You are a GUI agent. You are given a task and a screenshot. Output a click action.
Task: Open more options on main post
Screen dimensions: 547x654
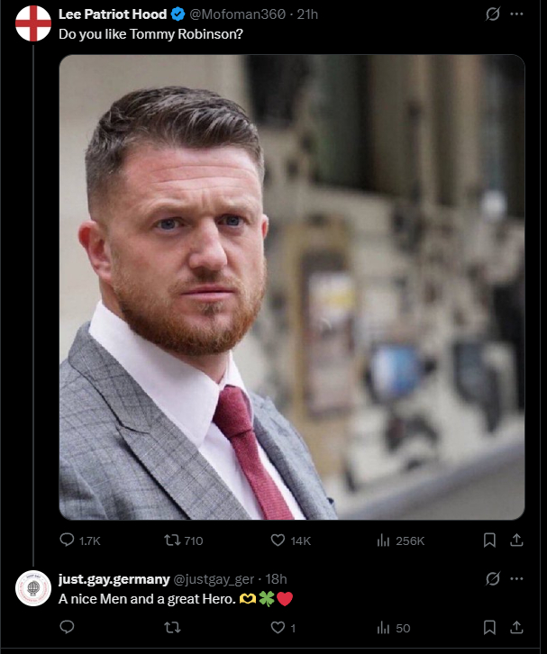click(517, 14)
